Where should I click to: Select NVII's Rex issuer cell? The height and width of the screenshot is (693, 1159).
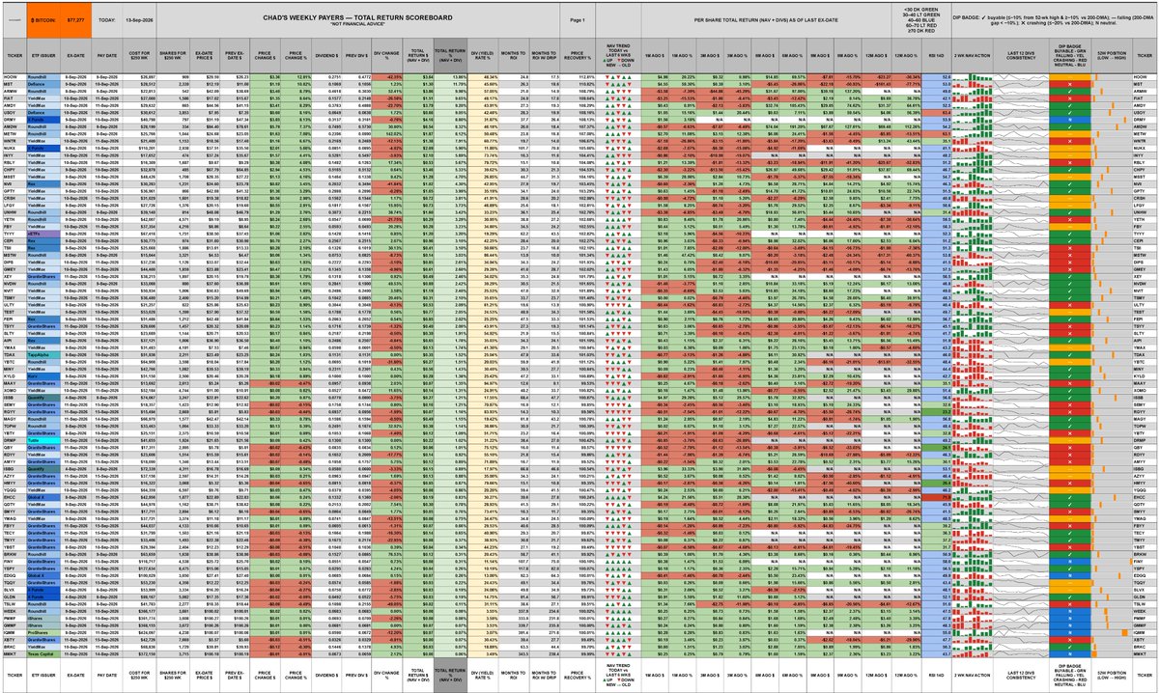tap(43, 183)
